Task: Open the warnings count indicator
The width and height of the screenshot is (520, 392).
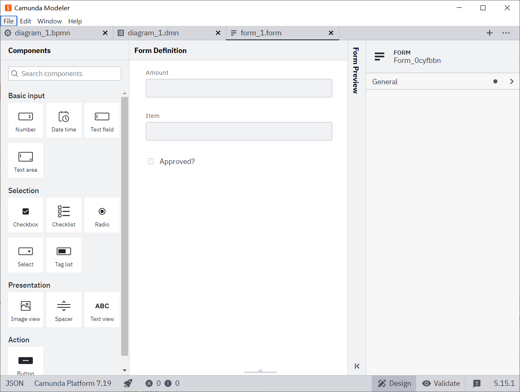Action: coord(172,383)
